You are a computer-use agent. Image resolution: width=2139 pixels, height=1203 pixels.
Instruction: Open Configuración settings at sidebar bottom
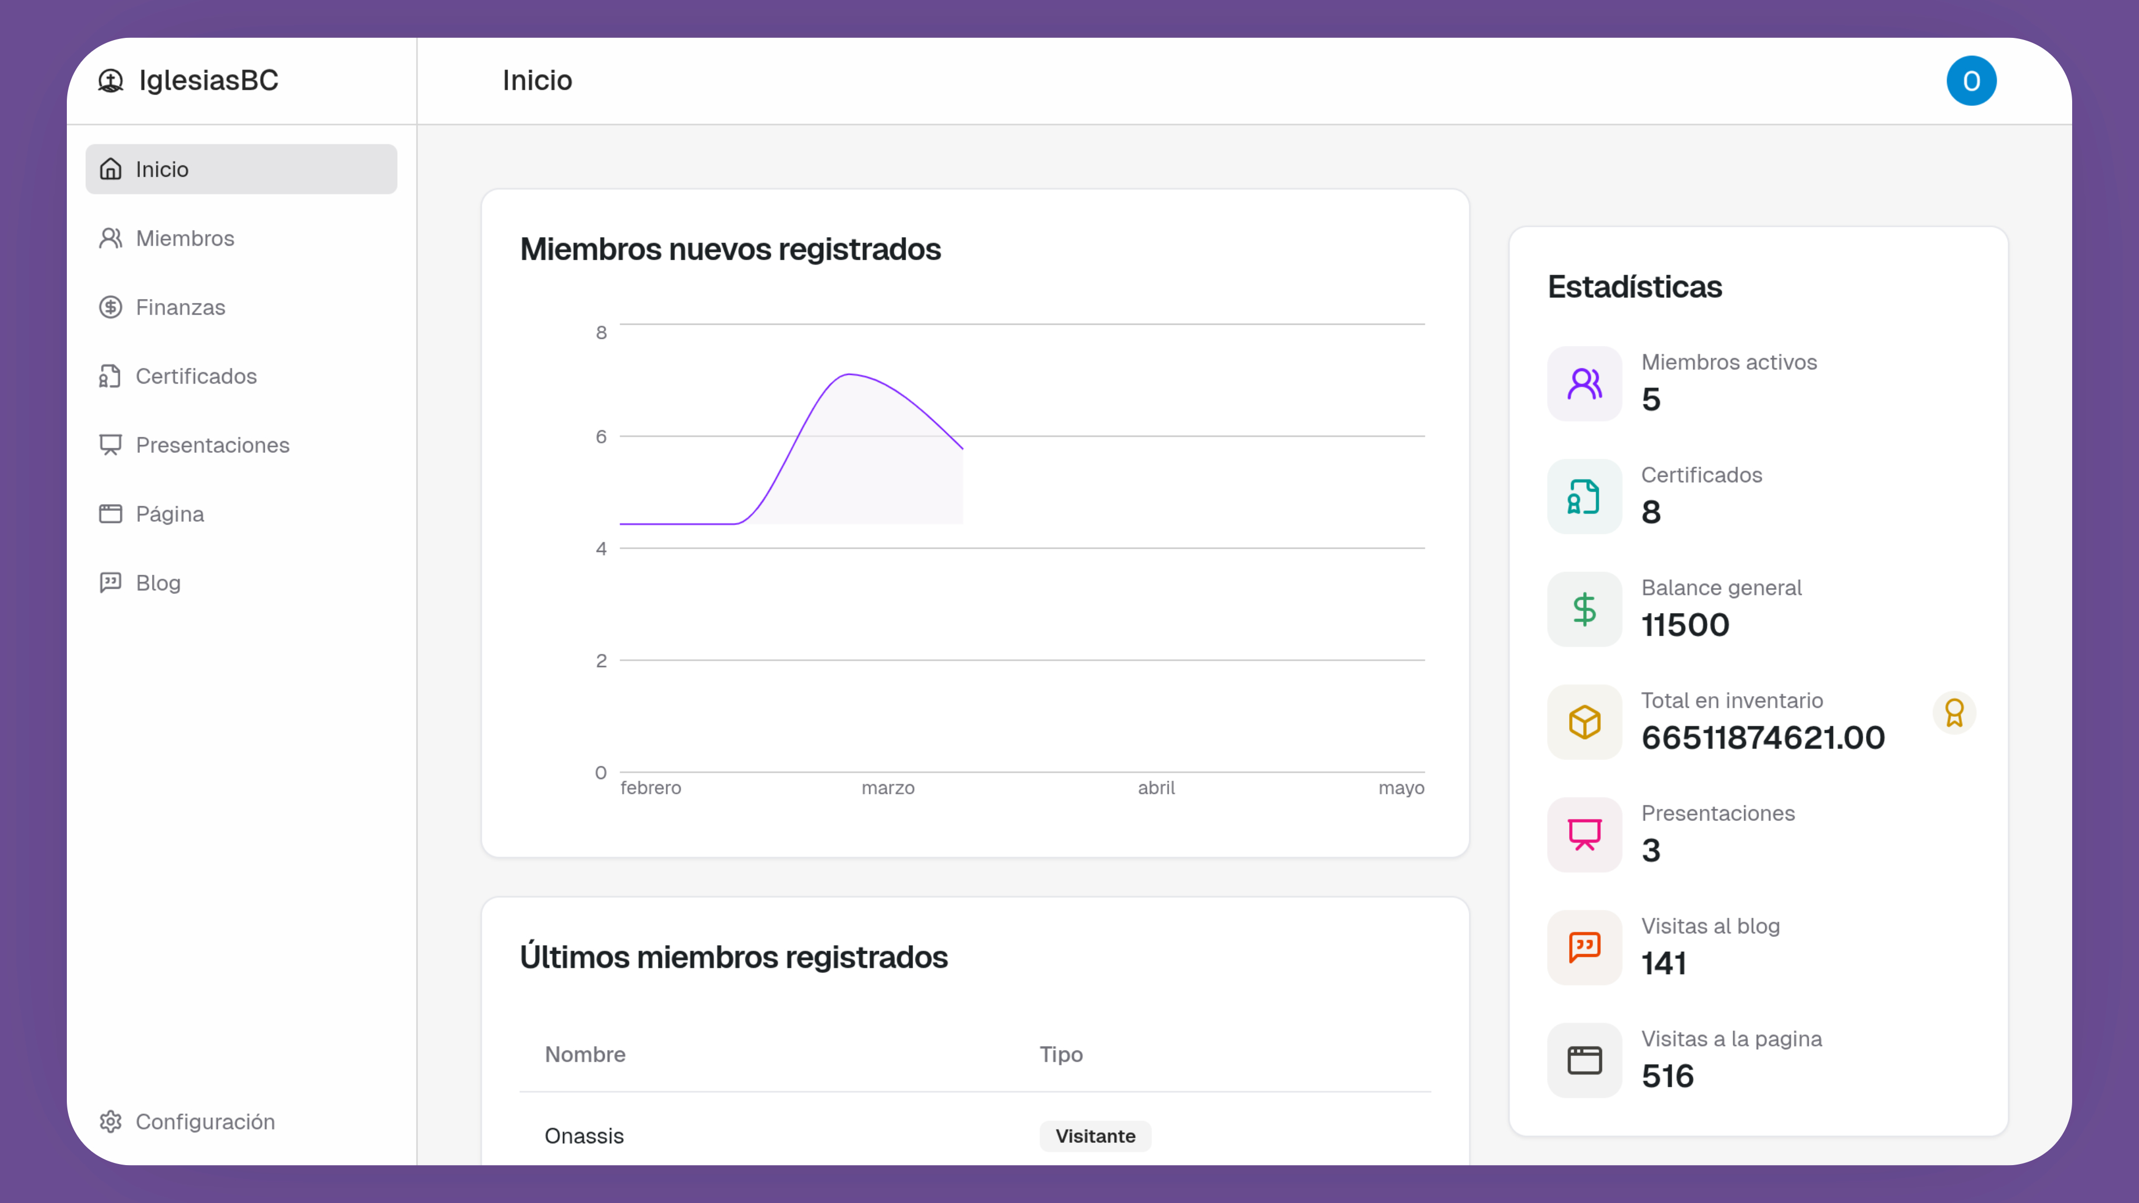click(x=204, y=1122)
